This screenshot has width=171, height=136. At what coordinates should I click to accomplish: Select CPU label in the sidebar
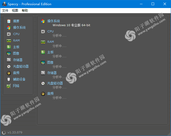pyautogui.click(x=16, y=34)
